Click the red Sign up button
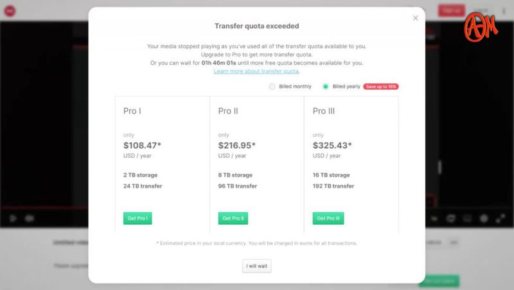This screenshot has width=514, height=290. click(x=452, y=11)
